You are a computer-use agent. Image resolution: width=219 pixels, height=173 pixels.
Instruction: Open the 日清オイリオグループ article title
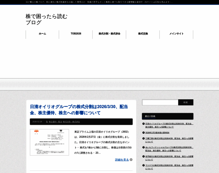coord(79,110)
